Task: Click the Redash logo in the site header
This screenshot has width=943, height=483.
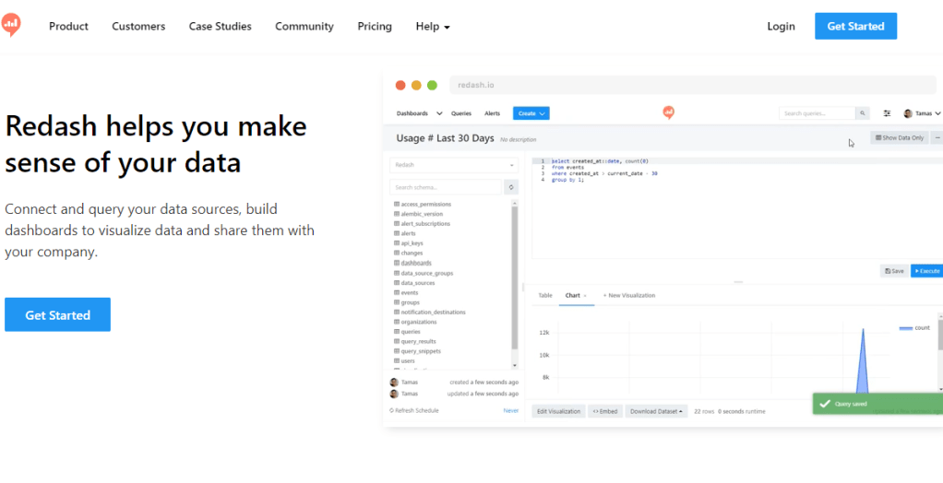Action: point(11,26)
